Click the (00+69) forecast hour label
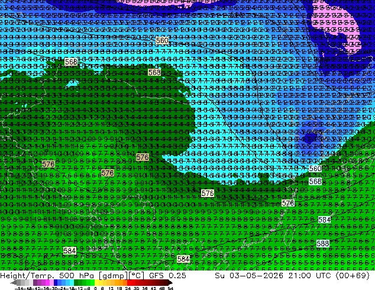Screen dimensions: 375x290 [x=353, y=276]
